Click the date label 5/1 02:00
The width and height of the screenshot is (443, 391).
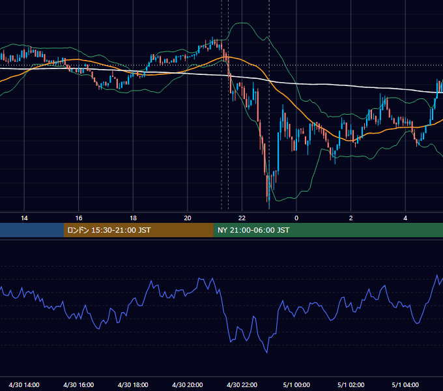coord(351,384)
